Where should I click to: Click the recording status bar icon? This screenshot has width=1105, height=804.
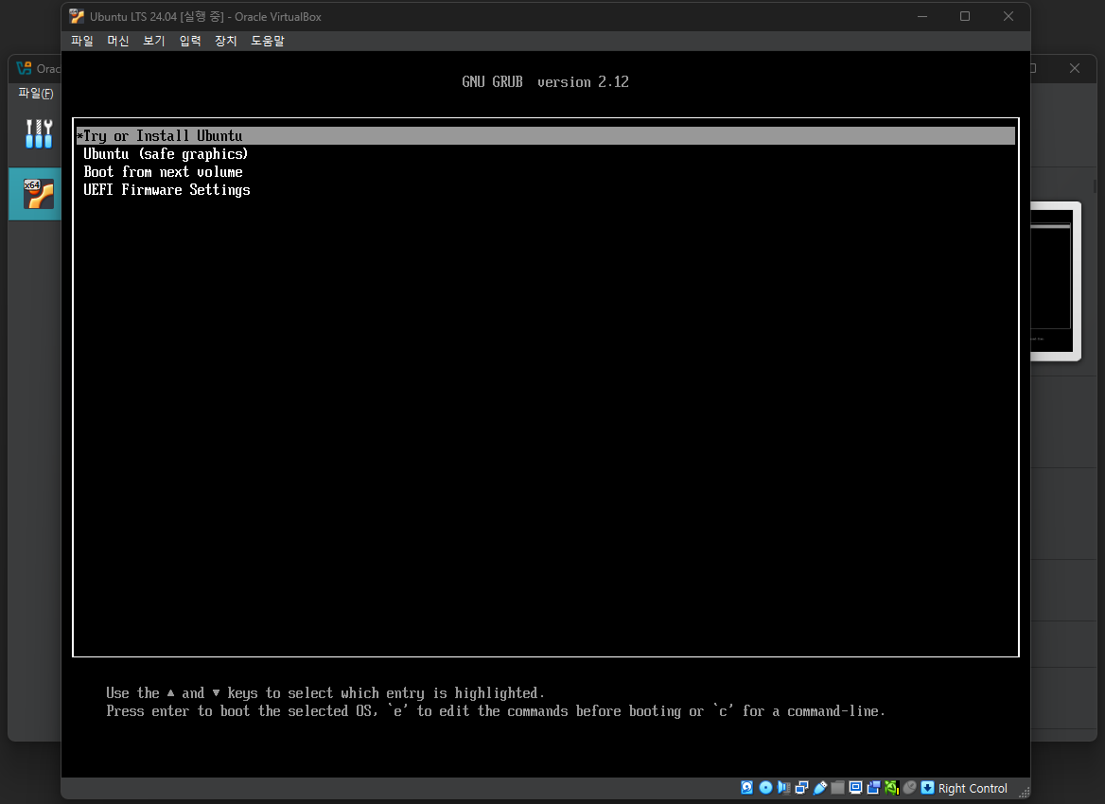tap(874, 788)
